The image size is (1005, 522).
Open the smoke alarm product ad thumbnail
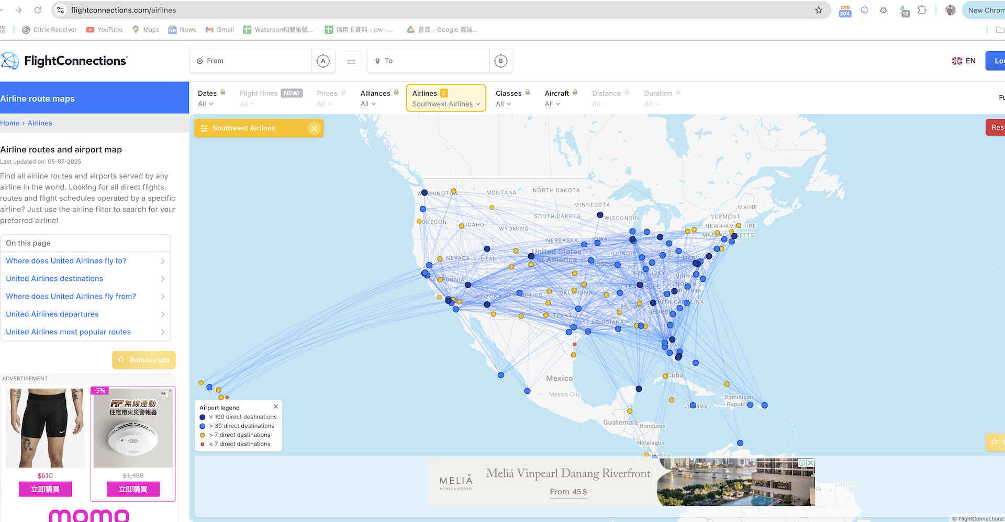(133, 428)
